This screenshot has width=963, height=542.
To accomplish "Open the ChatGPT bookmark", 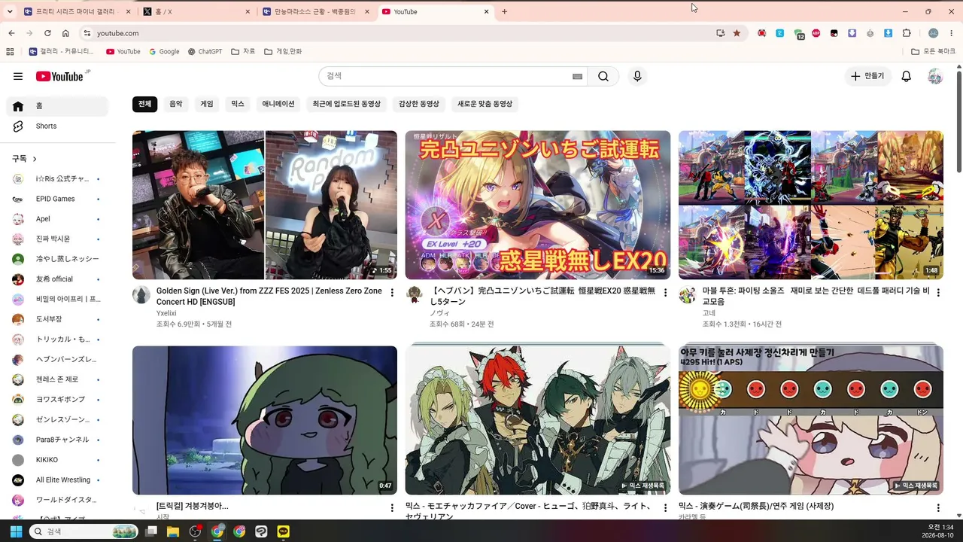I will coord(205,51).
